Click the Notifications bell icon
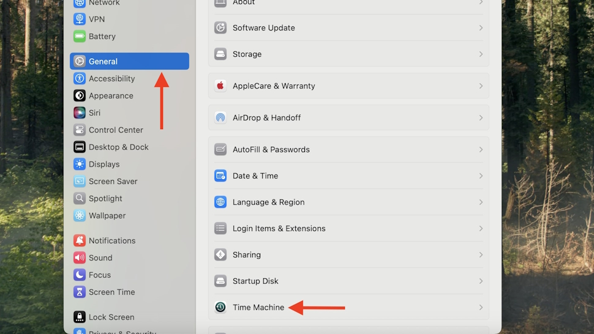594x334 pixels. pyautogui.click(x=80, y=240)
